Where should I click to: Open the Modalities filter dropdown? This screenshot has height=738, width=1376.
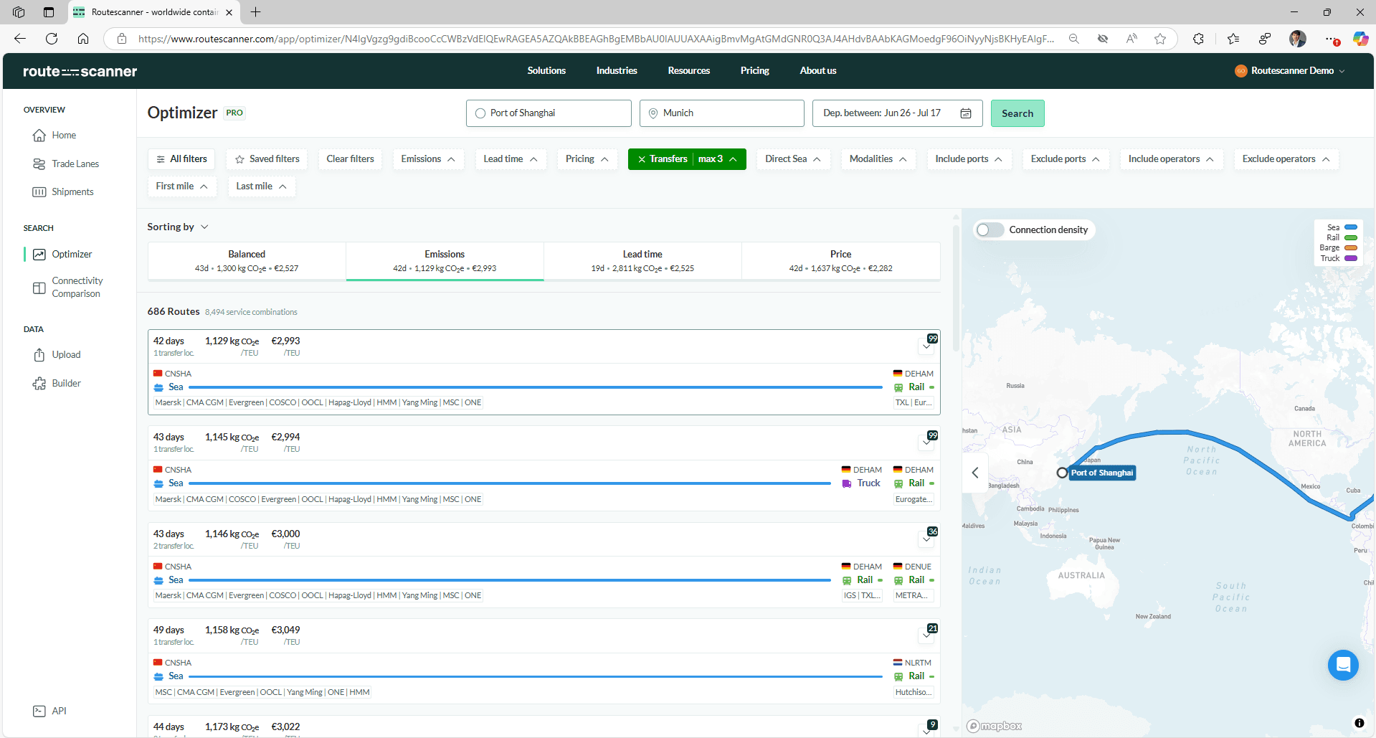[878, 159]
